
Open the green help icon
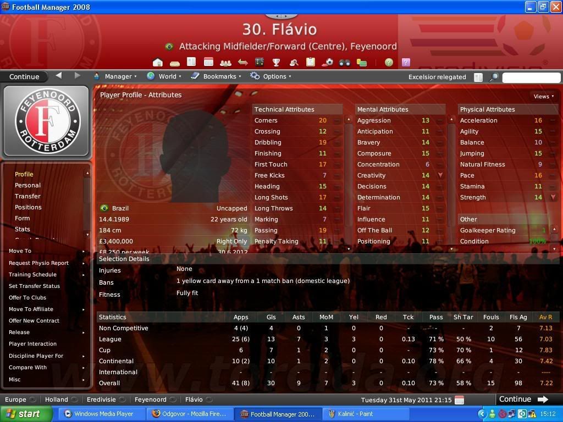[389, 63]
